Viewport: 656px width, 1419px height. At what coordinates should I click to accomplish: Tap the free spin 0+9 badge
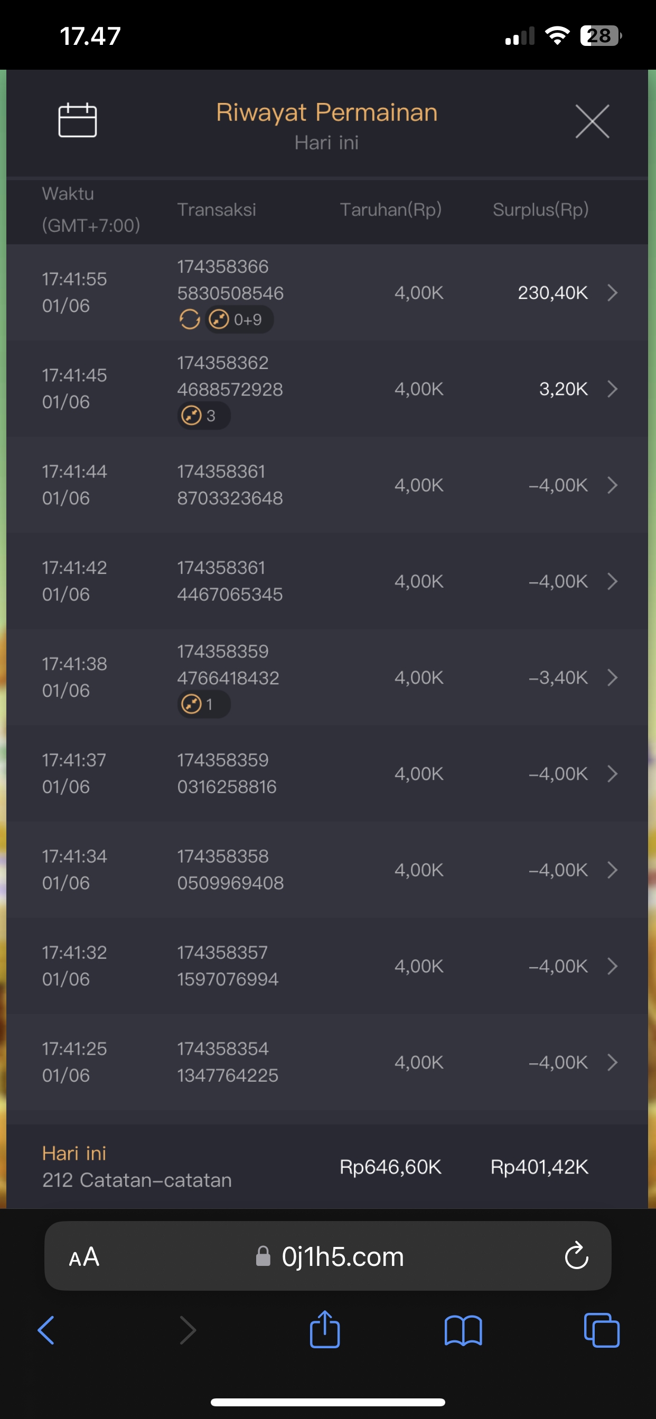pos(240,319)
